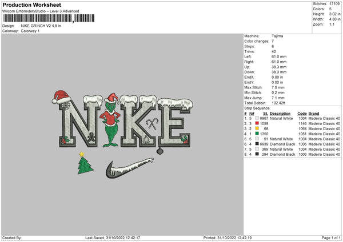Click Diamond Black description in stop row 6

tap(282, 144)
